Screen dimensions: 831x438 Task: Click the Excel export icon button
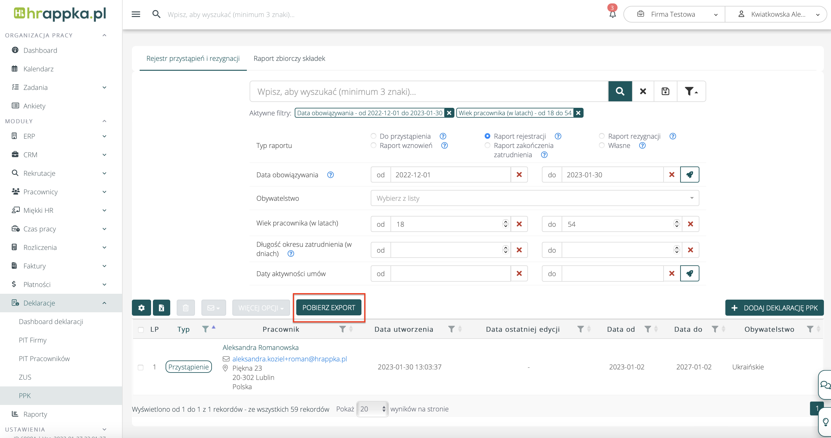pos(161,308)
